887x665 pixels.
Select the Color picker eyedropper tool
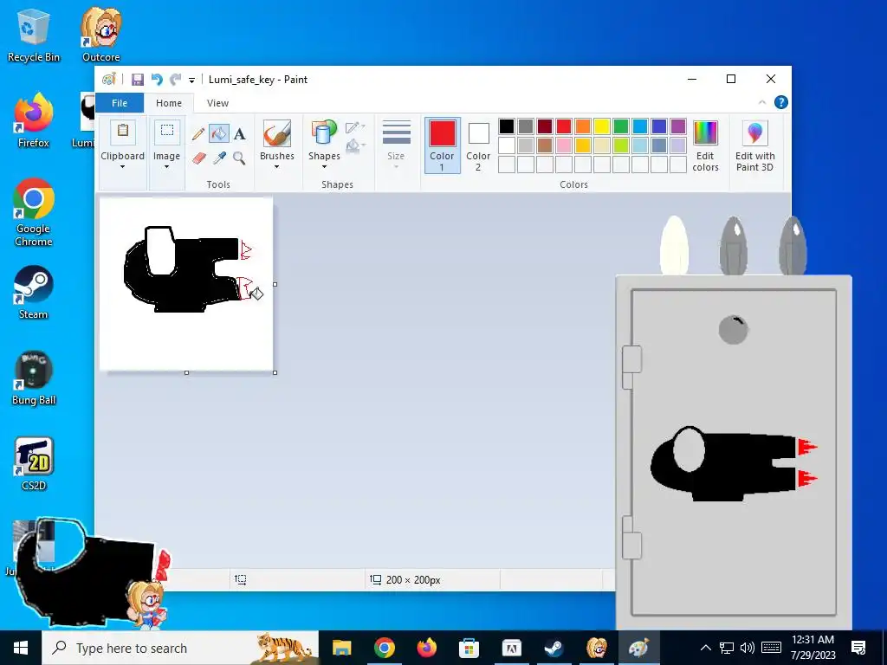pyautogui.click(x=219, y=158)
